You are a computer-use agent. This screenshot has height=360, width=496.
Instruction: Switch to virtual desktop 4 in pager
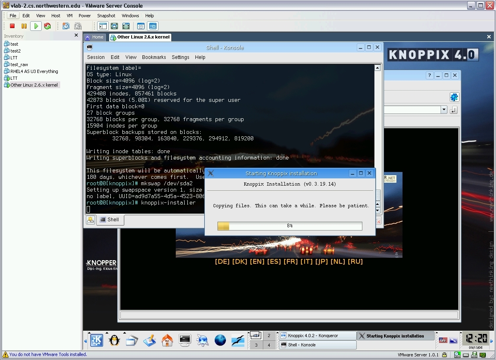269,345
